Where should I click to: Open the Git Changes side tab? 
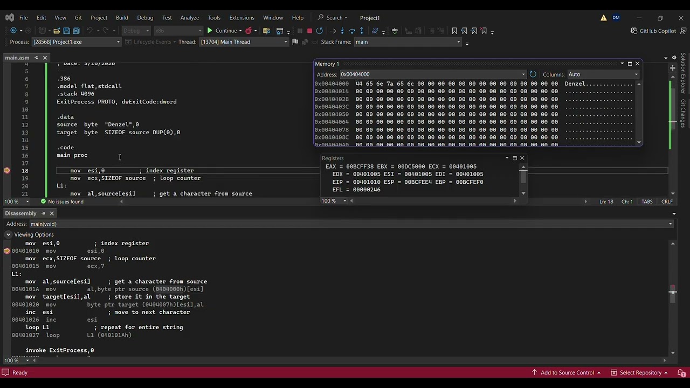click(x=683, y=113)
